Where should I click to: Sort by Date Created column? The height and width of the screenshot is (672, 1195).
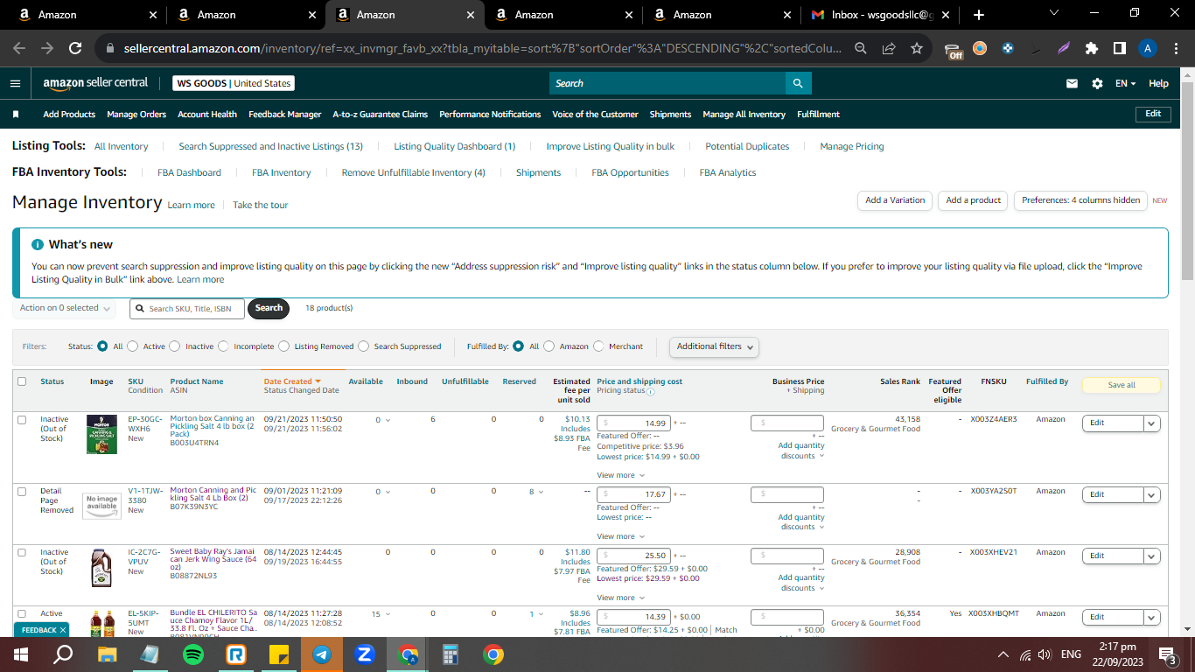pos(292,381)
